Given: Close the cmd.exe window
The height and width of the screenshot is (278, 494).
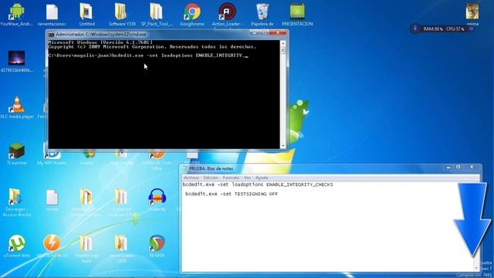Looking at the screenshot, I should pos(278,32).
